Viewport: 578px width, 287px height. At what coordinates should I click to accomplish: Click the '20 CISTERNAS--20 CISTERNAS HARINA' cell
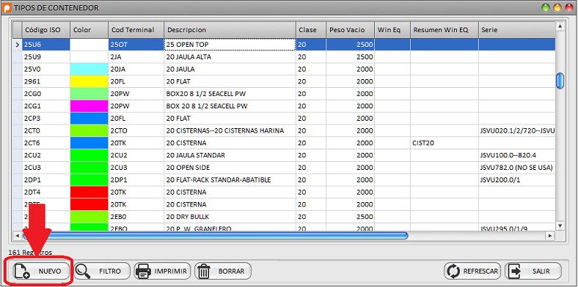tap(230, 130)
